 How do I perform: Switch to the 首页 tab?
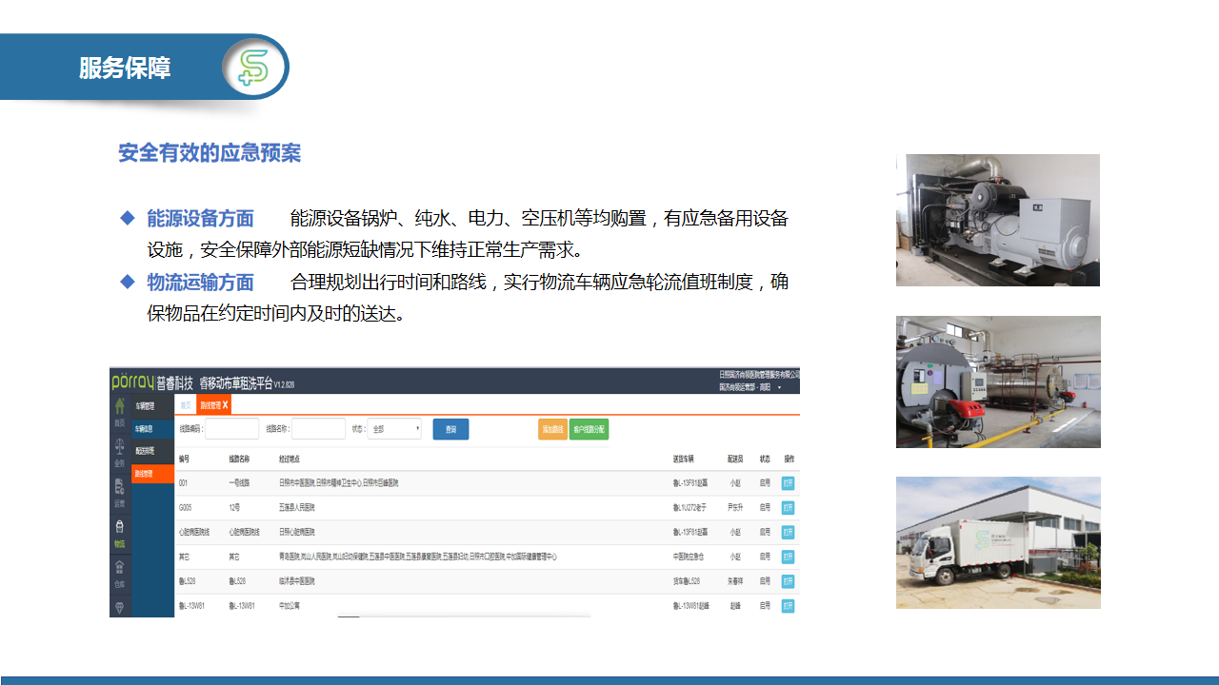tap(186, 405)
